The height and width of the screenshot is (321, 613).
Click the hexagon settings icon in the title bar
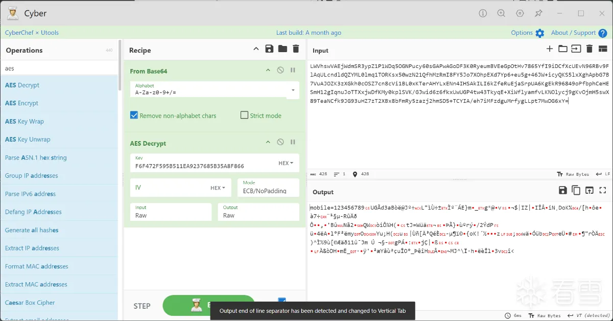point(520,13)
